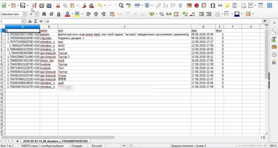The height and width of the screenshot is (148, 278).
Task: Create a new spreadsheet document
Action: [x=4, y=5]
